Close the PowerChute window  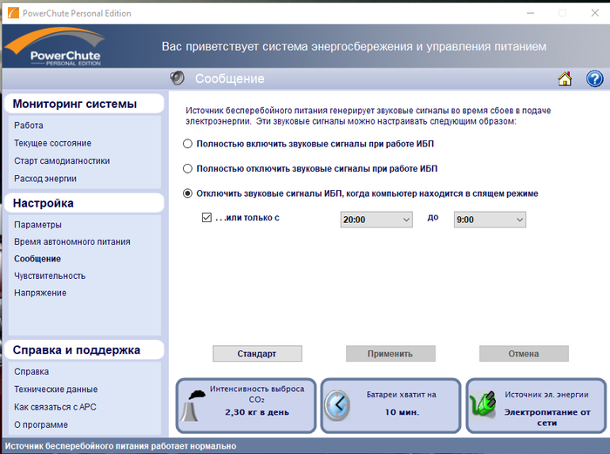pyautogui.click(x=594, y=13)
